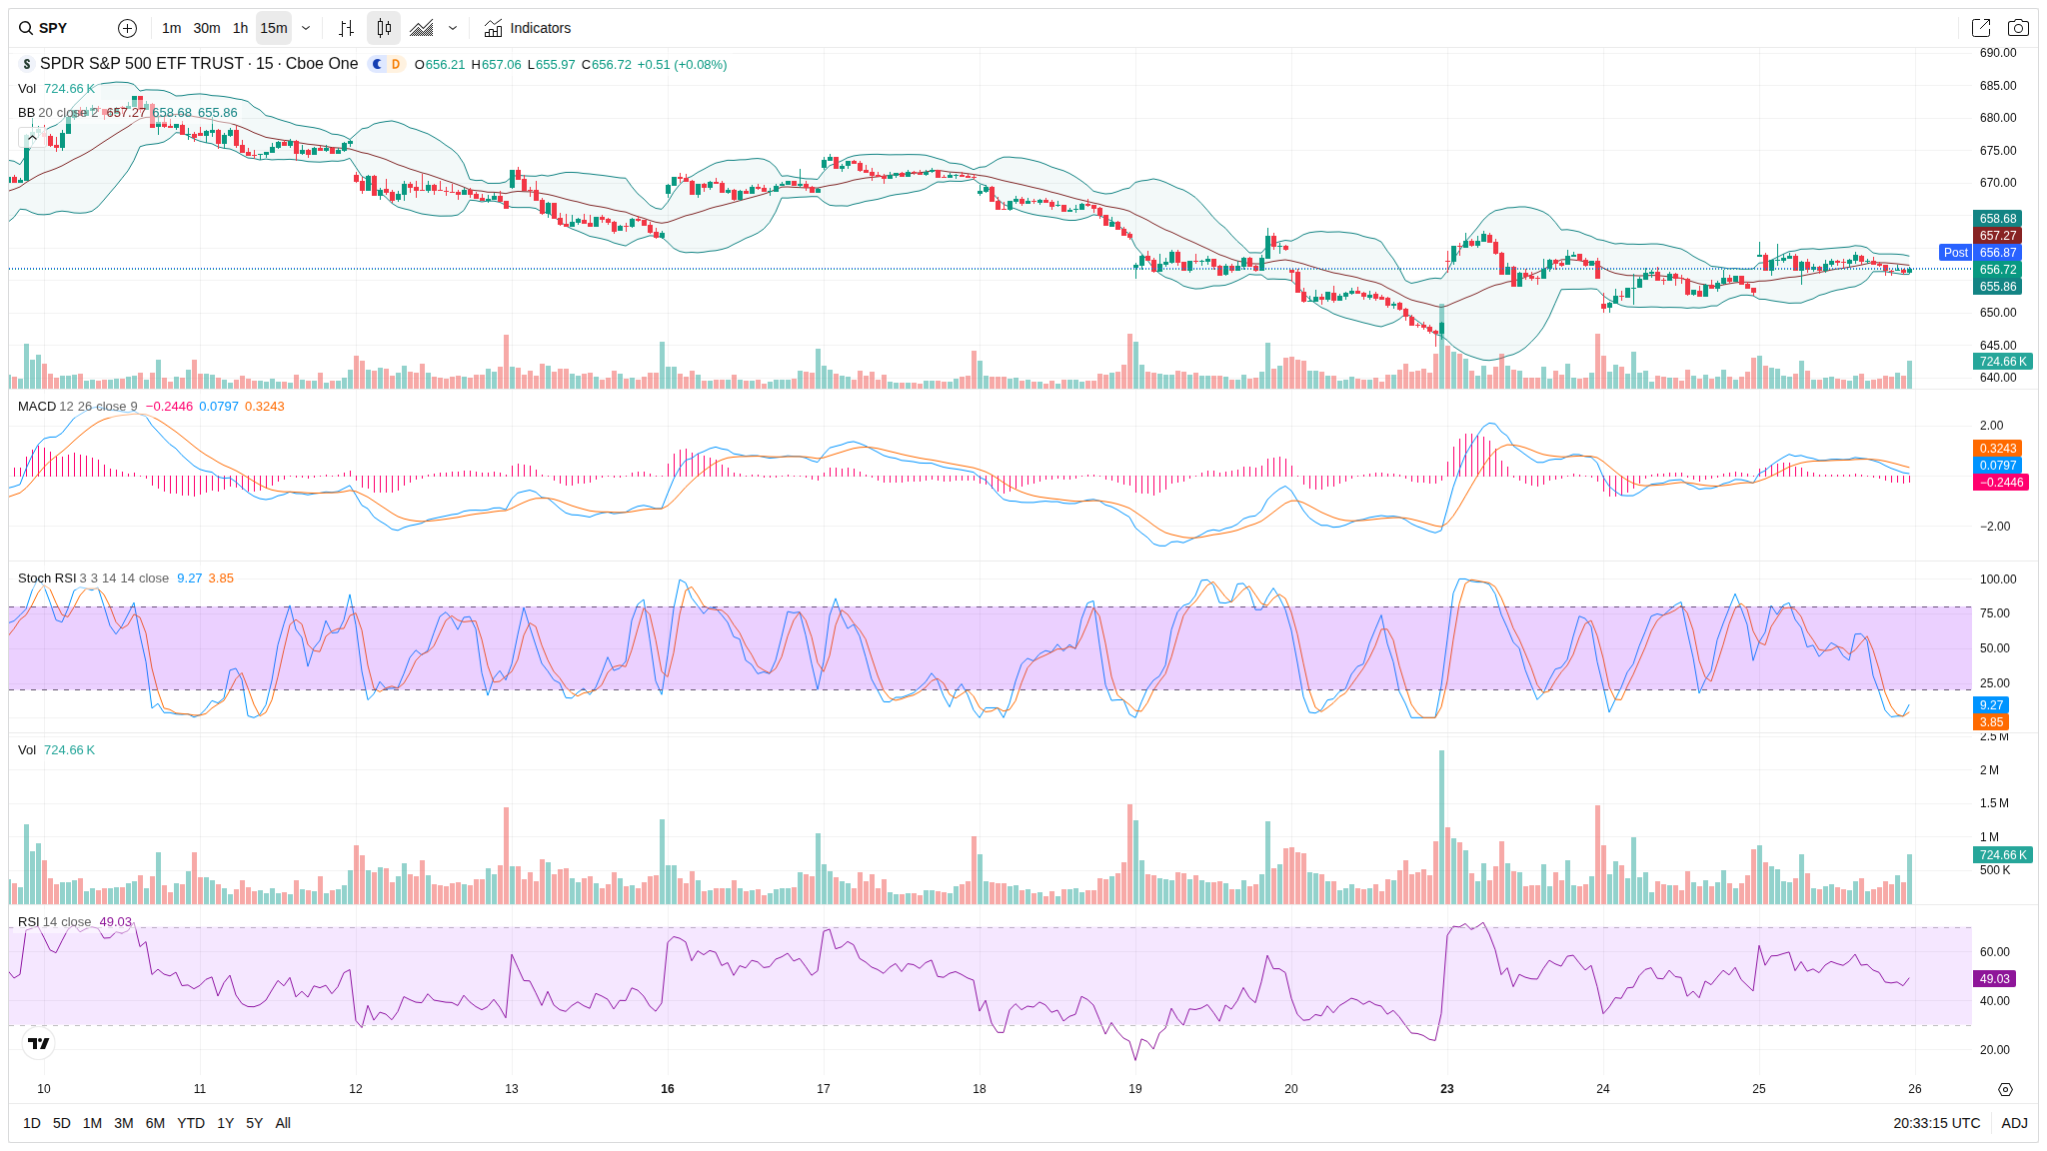Select the 5D date range

coord(61,1123)
